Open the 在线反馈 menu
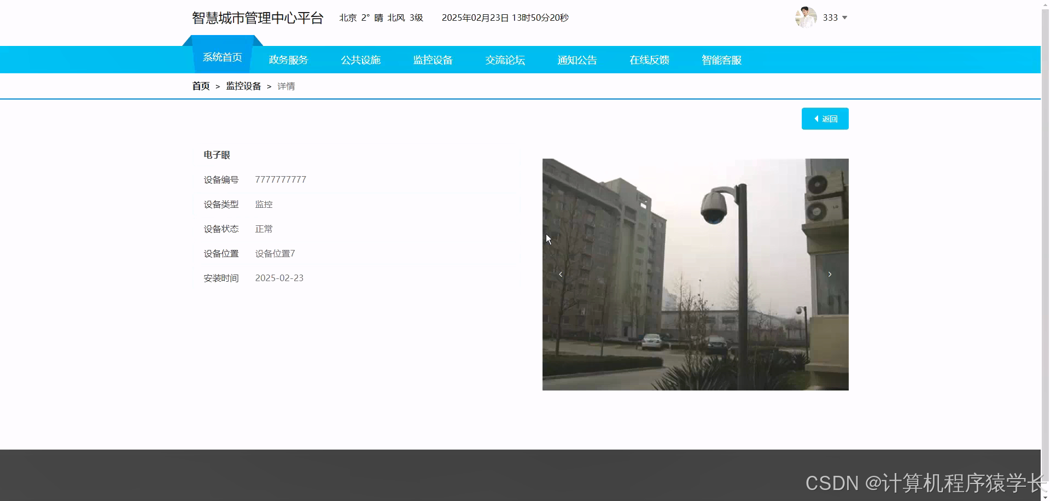This screenshot has width=1050, height=501. pos(649,60)
